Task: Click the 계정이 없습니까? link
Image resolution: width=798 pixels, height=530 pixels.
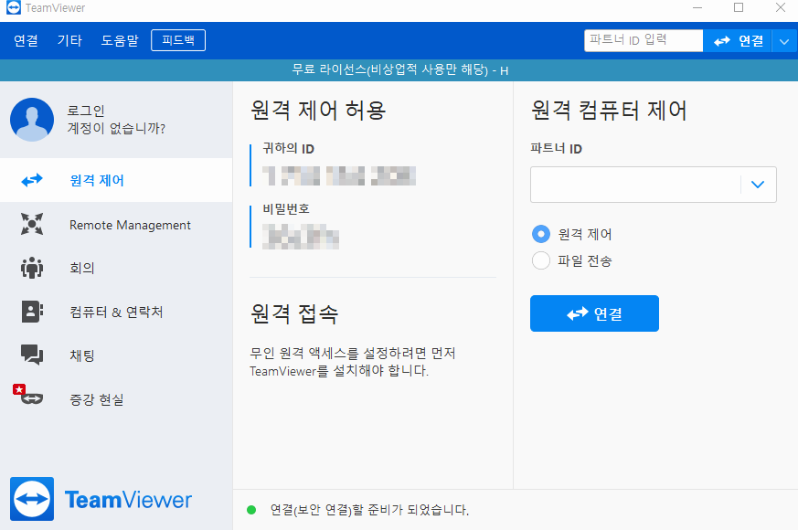Action: (116, 128)
